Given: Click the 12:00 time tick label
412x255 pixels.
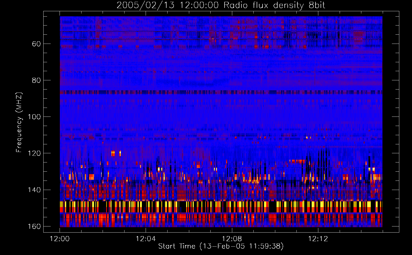Looking at the screenshot, I should pos(60,239).
